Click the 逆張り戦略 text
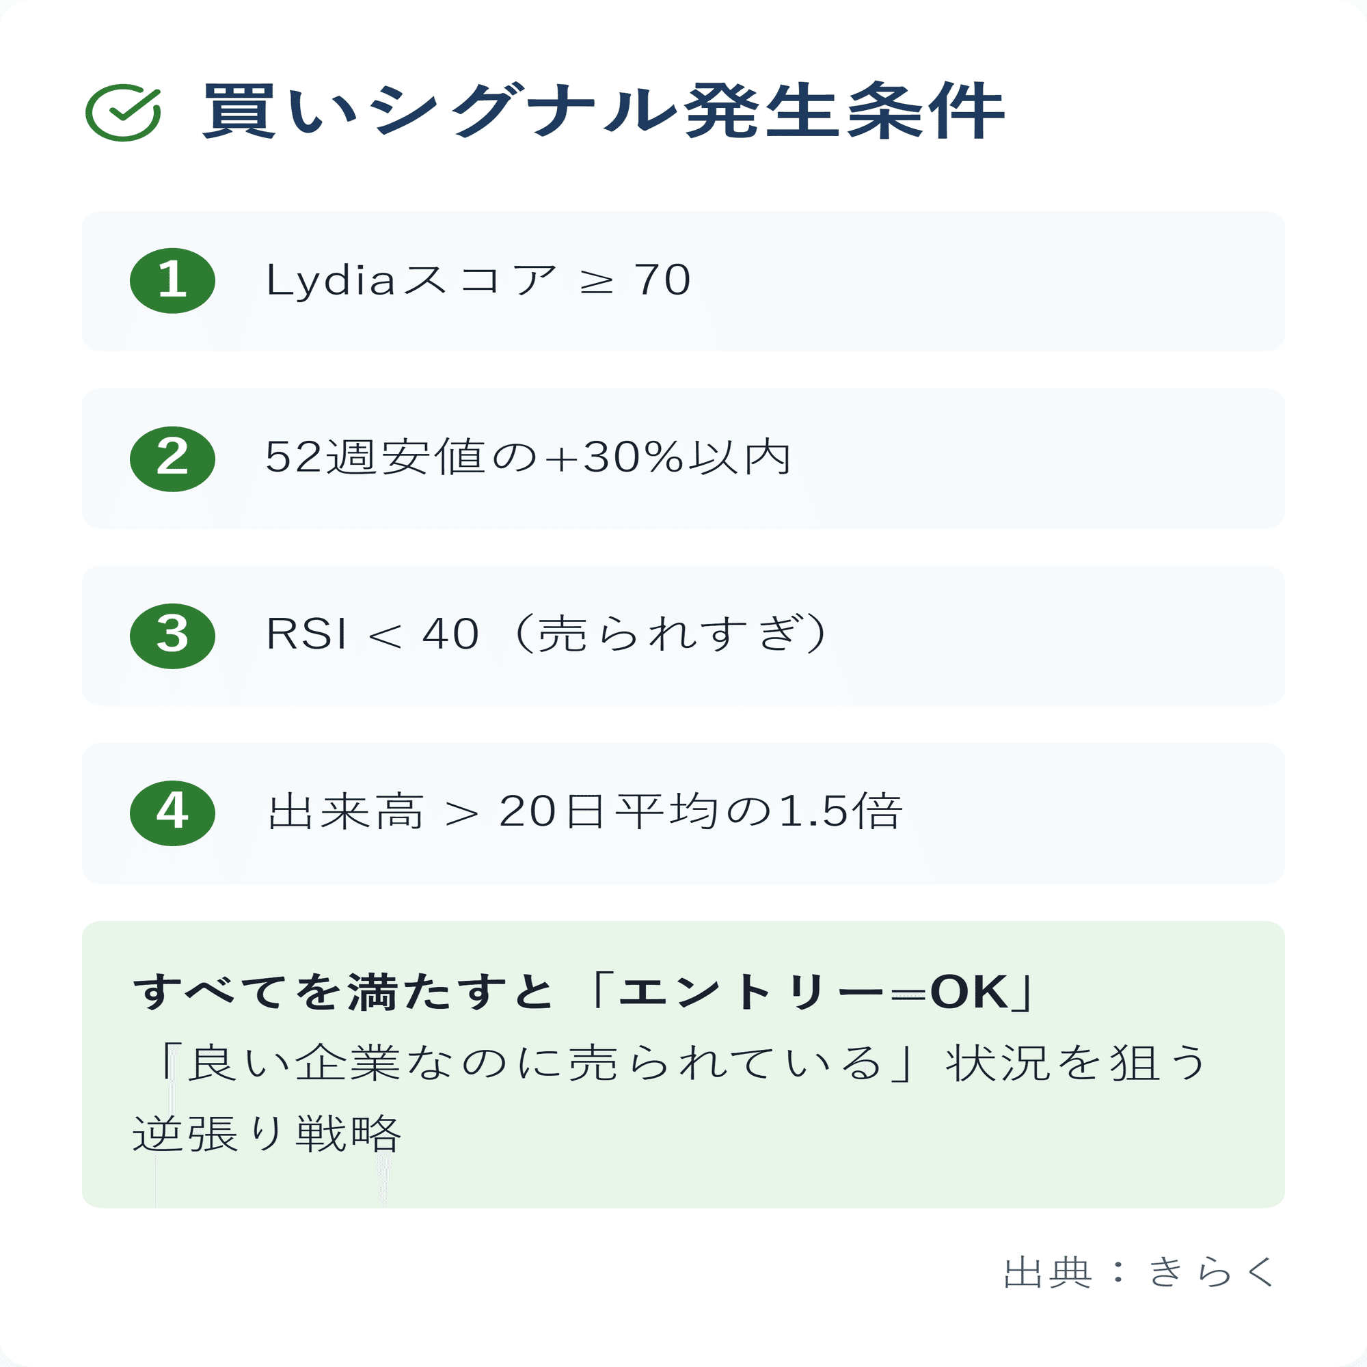The height and width of the screenshot is (1367, 1367). pyautogui.click(x=267, y=1133)
